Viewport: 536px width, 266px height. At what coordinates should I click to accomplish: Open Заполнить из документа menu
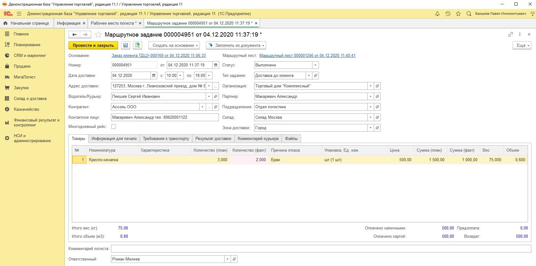(x=236, y=45)
